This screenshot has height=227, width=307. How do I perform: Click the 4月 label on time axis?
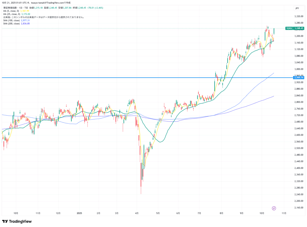[137, 214]
